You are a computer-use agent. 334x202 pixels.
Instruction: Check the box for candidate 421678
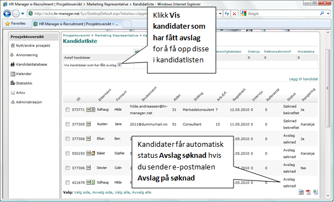(67, 183)
